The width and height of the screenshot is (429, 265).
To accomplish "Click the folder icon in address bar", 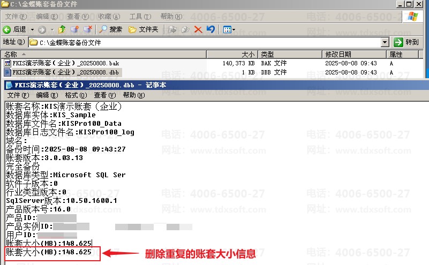I will pos(34,42).
